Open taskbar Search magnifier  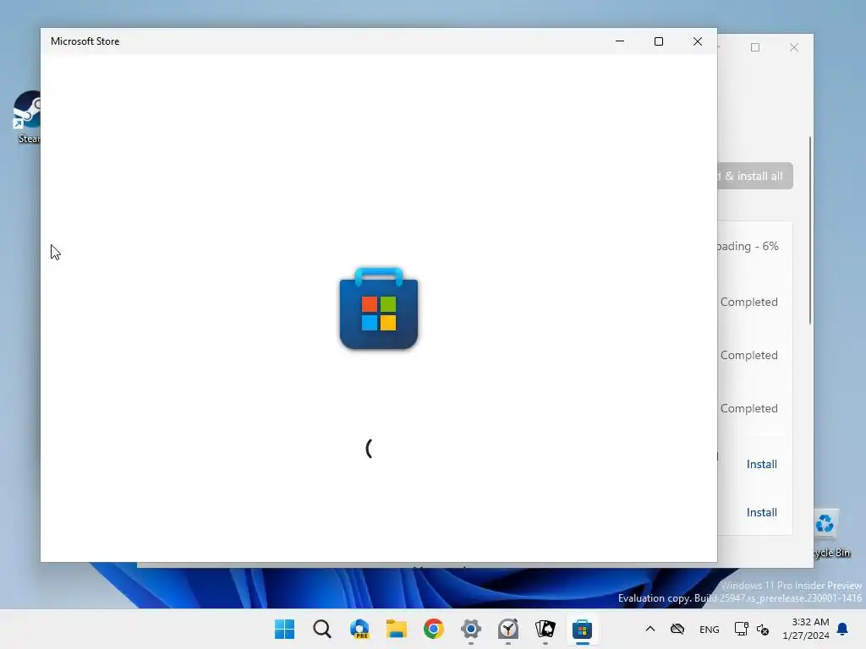pos(322,629)
